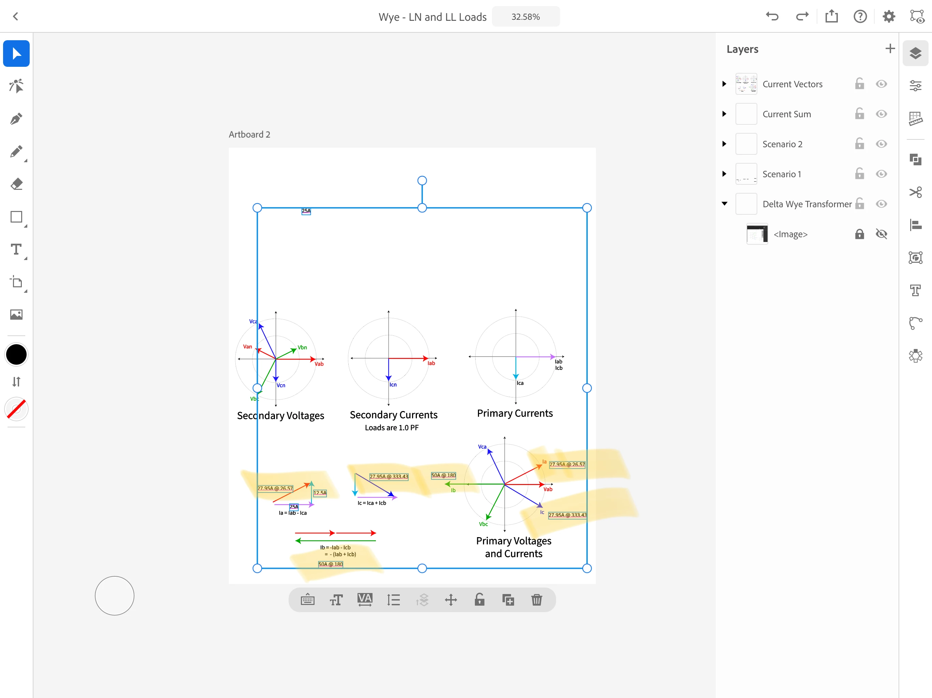Expand the Scenario 1 layer

click(x=724, y=174)
